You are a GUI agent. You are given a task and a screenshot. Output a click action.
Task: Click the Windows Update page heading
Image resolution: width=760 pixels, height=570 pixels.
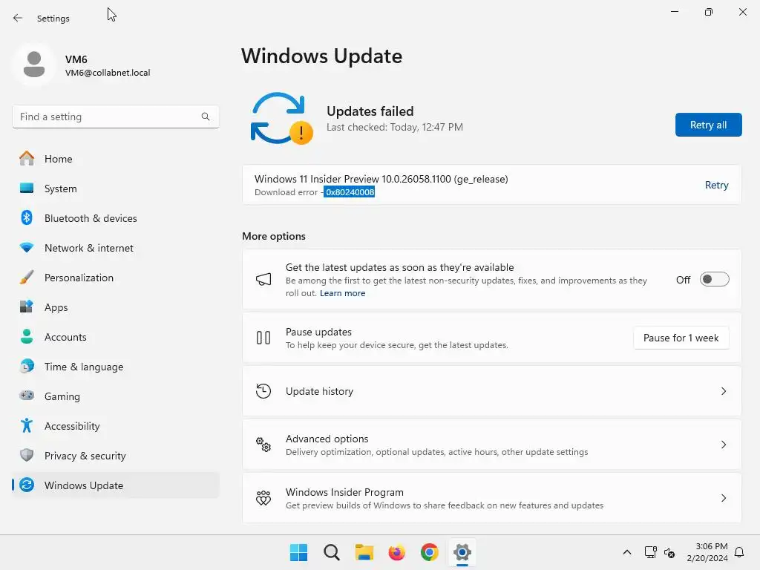pos(321,56)
